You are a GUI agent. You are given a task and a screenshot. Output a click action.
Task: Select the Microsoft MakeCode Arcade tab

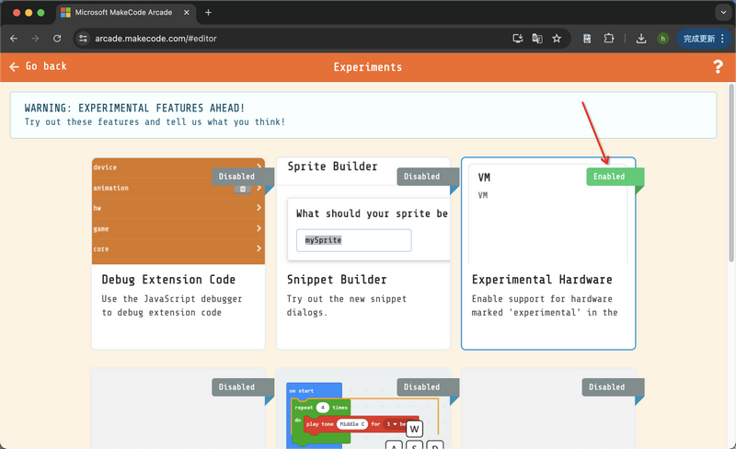pyautogui.click(x=124, y=12)
